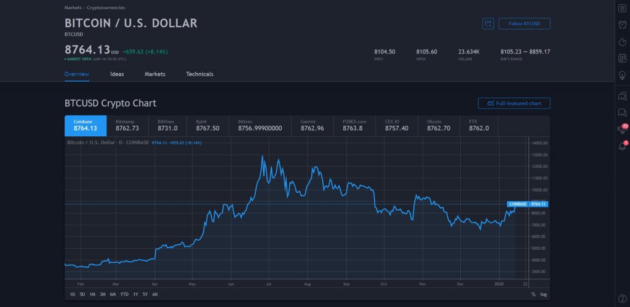The width and height of the screenshot is (630, 307).
Task: Open the hotlists icon in sidebar
Action: coord(622,42)
